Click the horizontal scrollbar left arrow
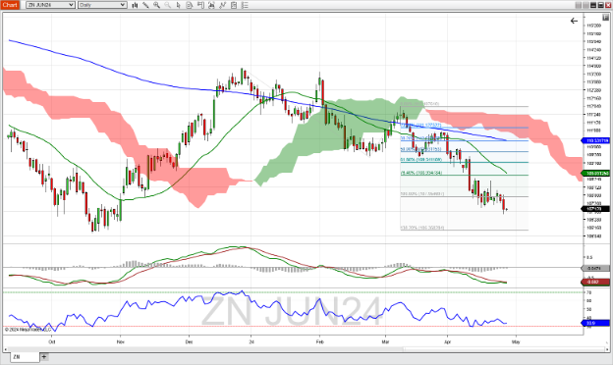This screenshot has height=365, width=613. [x=6, y=349]
